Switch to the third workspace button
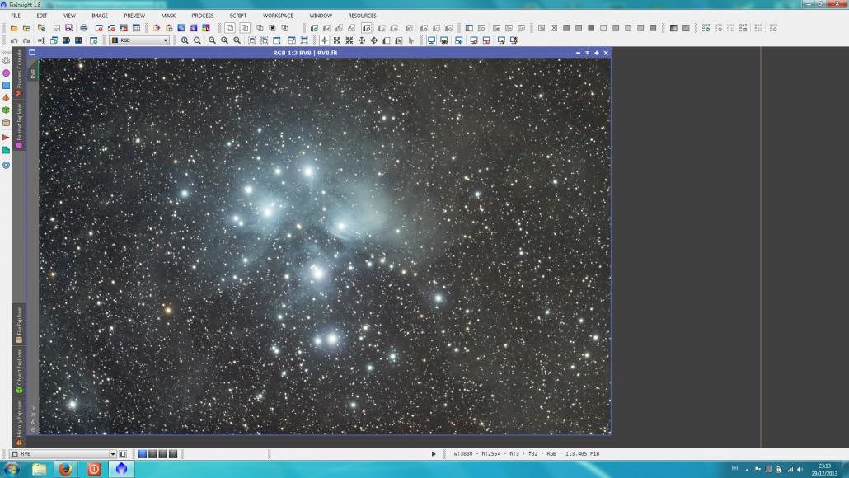 click(163, 454)
